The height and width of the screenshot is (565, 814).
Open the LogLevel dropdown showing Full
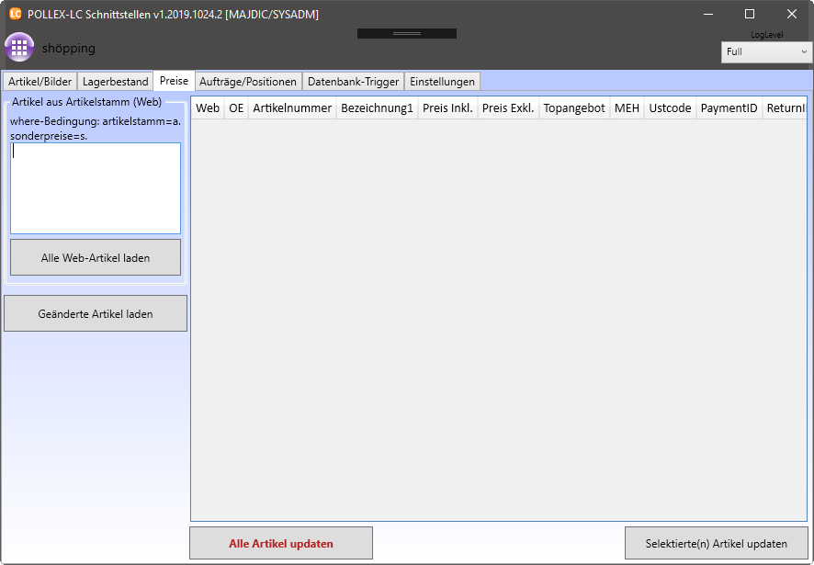(x=766, y=52)
